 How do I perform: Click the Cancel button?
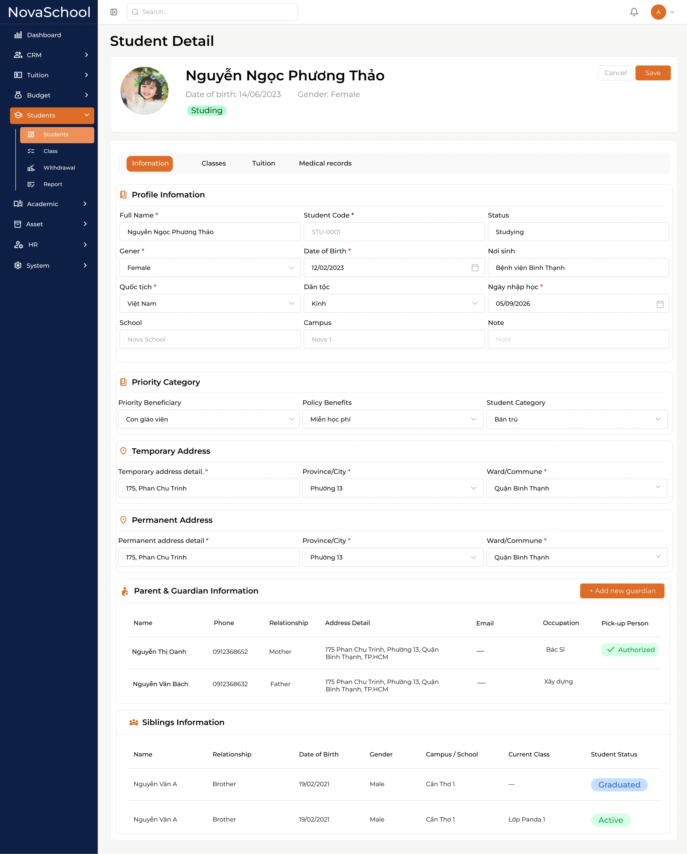click(x=615, y=73)
